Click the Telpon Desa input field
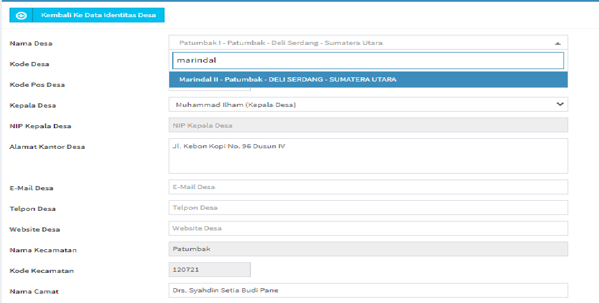The width and height of the screenshot is (599, 303). (368, 208)
